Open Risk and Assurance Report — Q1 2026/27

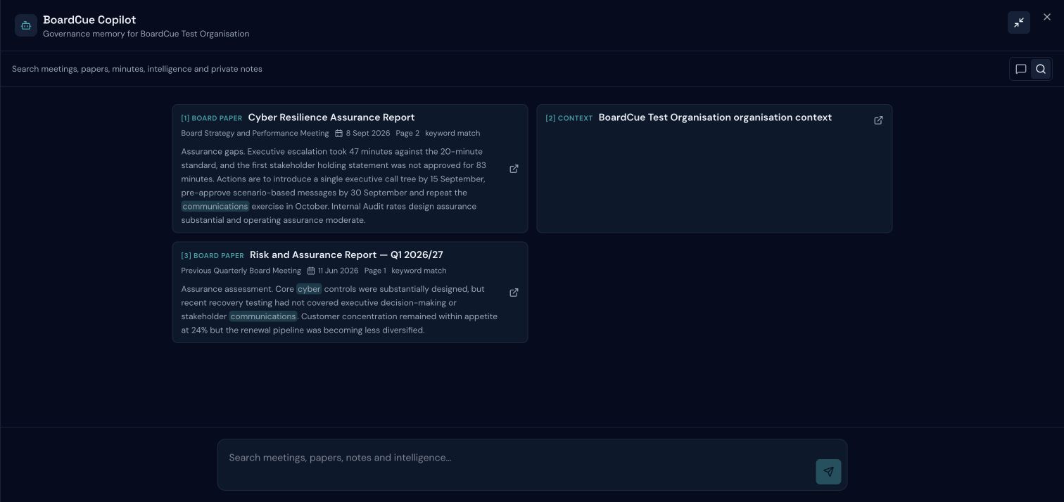pos(346,255)
